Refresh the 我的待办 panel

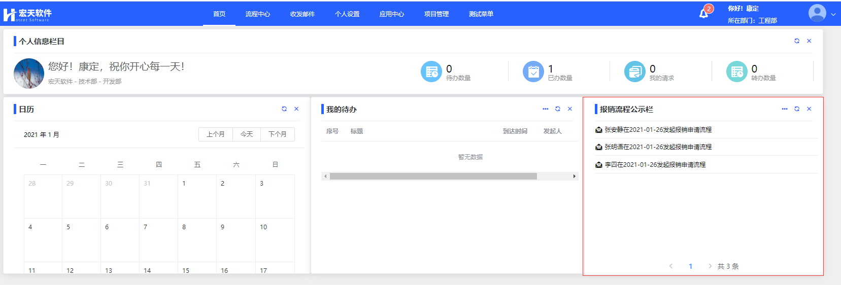[x=557, y=109]
